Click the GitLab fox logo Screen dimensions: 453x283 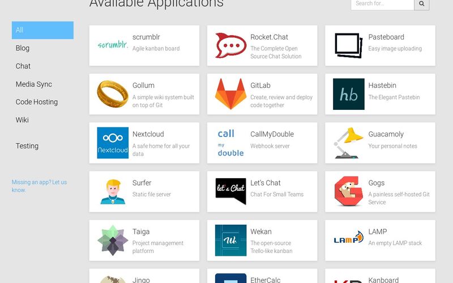pos(230,94)
